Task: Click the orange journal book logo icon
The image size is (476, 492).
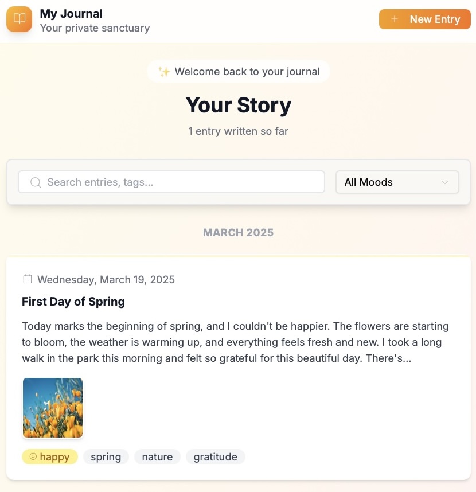Action: (x=19, y=19)
